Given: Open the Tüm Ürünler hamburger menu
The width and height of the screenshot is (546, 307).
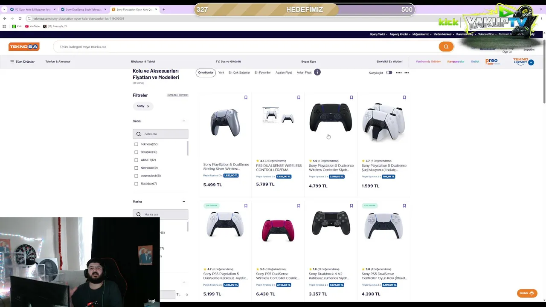Looking at the screenshot, I should pyautogui.click(x=22, y=62).
